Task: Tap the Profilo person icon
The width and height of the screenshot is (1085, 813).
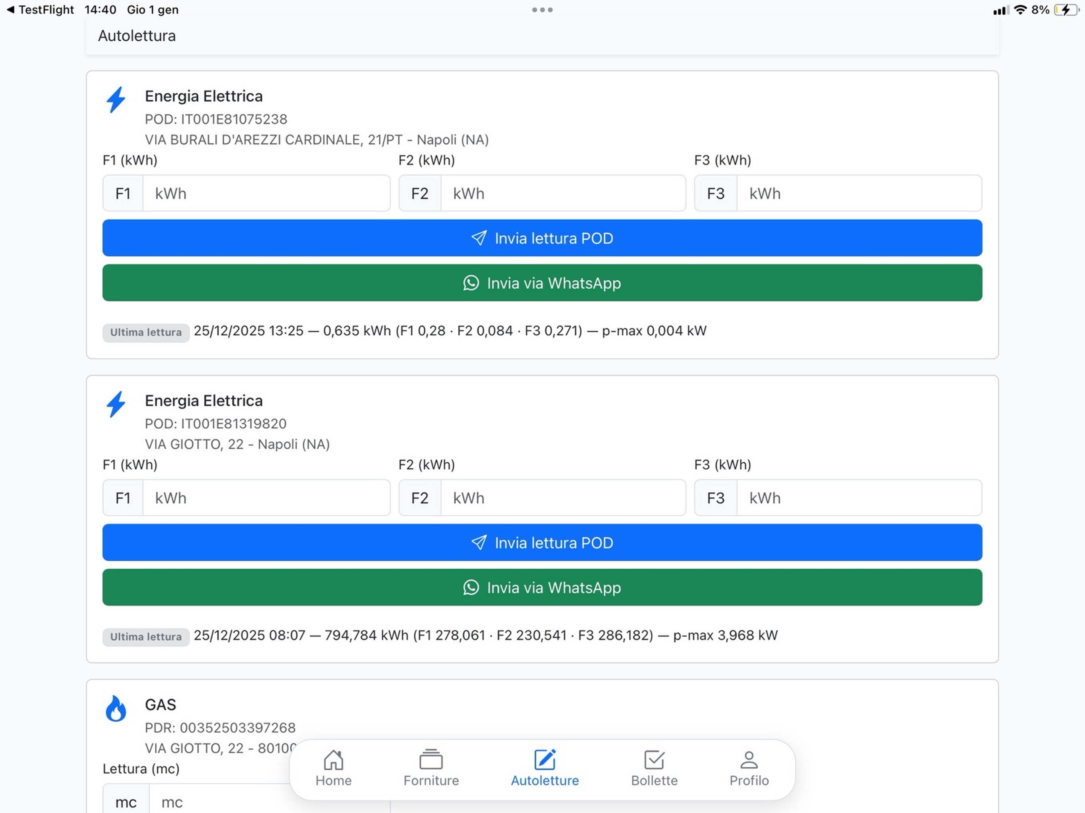Action: pyautogui.click(x=749, y=760)
